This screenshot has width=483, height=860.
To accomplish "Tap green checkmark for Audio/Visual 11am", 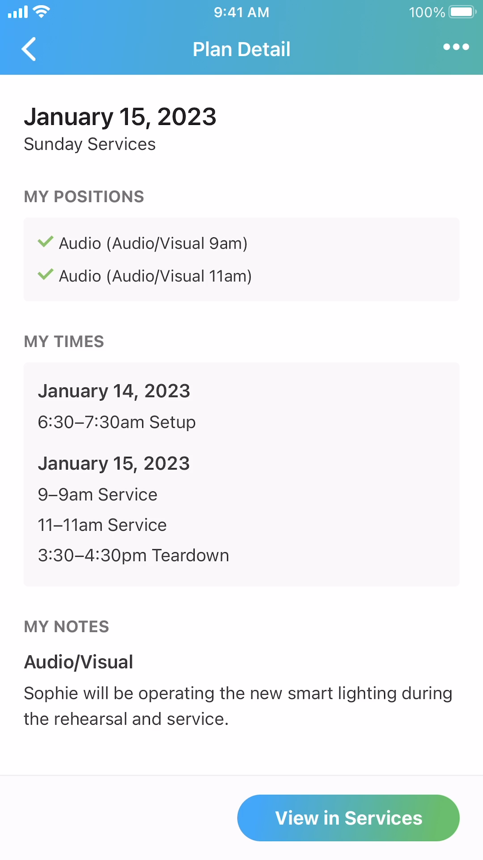I will tap(46, 275).
